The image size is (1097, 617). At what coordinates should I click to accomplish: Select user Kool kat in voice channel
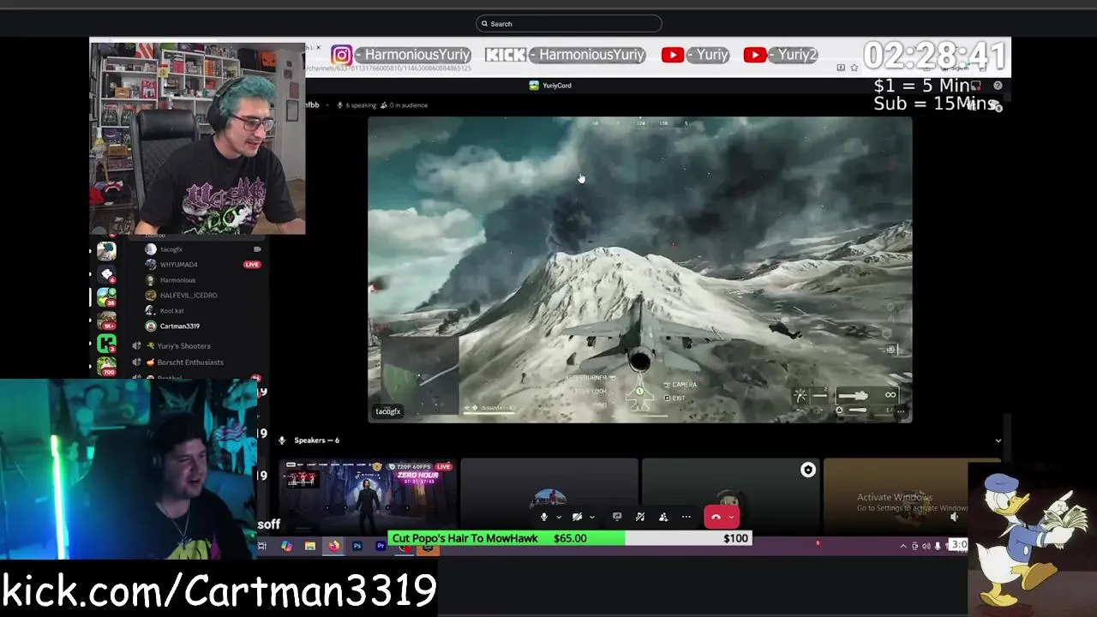click(172, 311)
